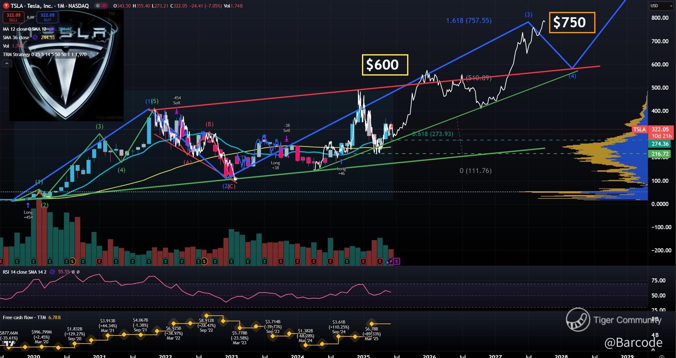The image size is (676, 358).
Task: Click the red 322.05 SELL button
Action: pos(13,17)
